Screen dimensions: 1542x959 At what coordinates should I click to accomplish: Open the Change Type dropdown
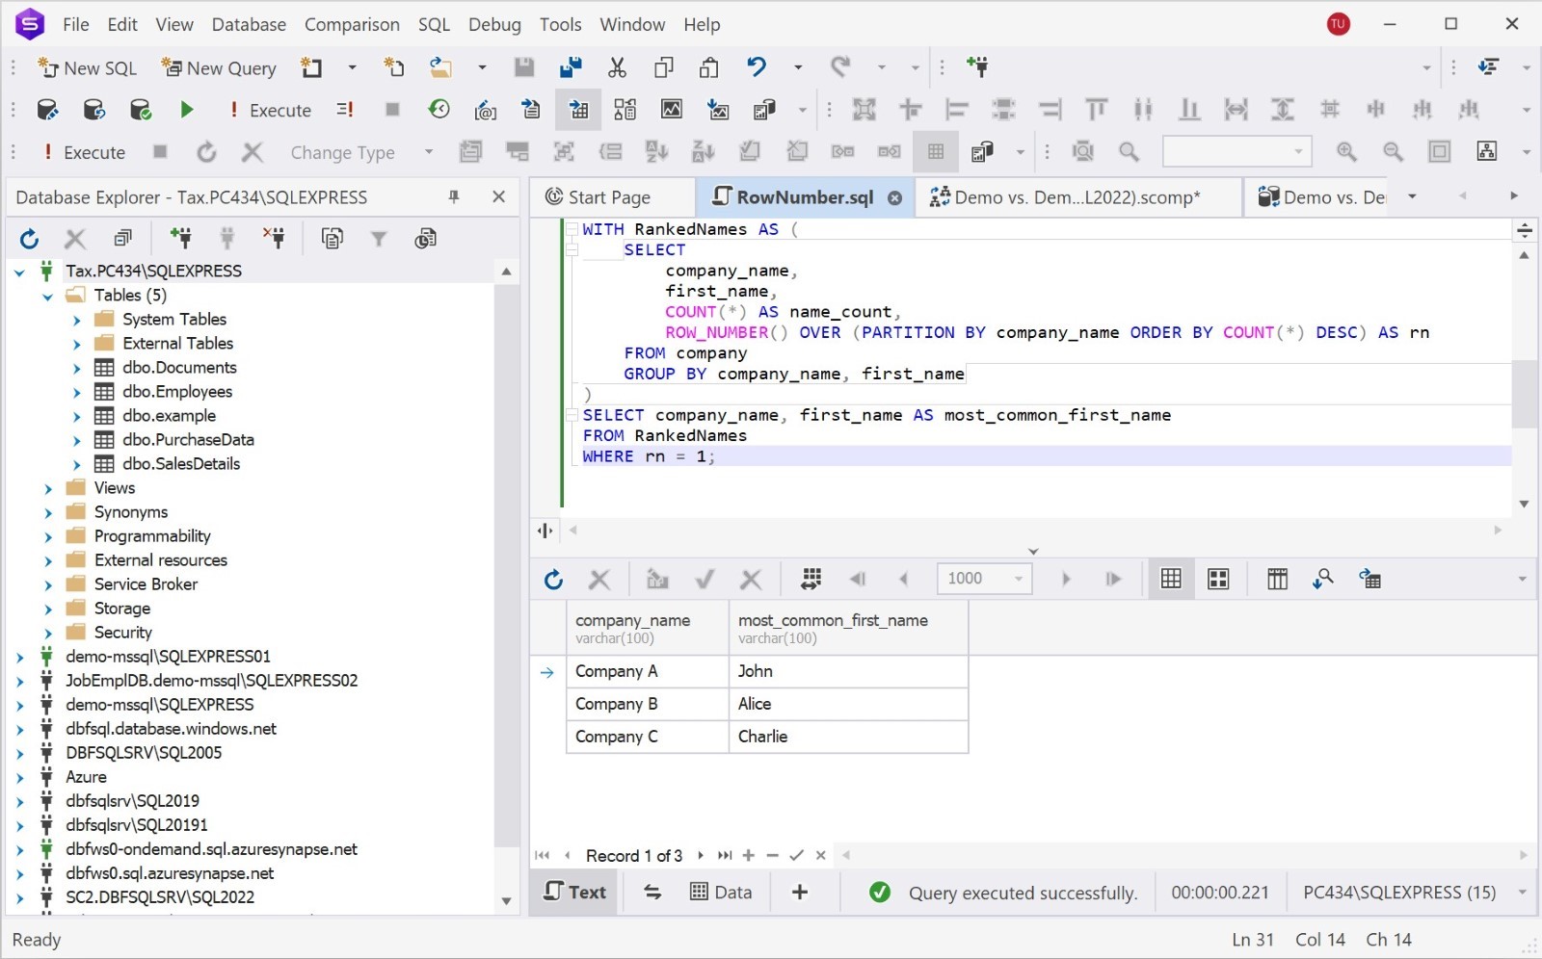pyautogui.click(x=428, y=152)
